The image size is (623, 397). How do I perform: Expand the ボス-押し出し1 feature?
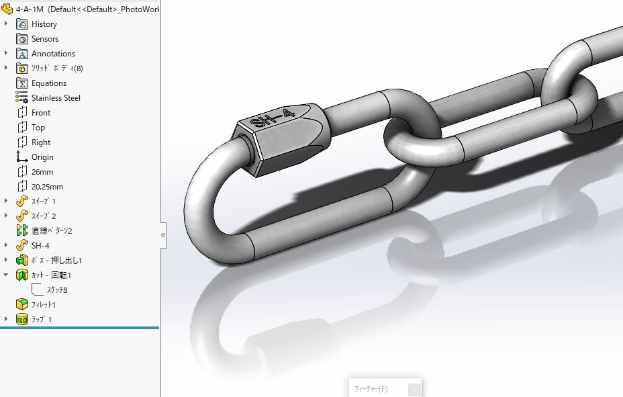(x=6, y=260)
